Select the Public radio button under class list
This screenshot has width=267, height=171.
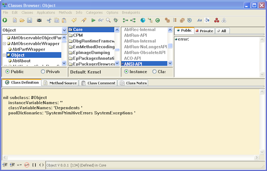point(7,72)
